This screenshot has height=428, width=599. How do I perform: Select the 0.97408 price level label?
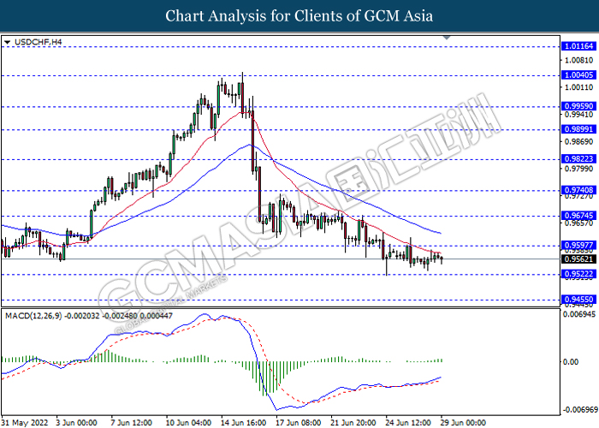(578, 190)
